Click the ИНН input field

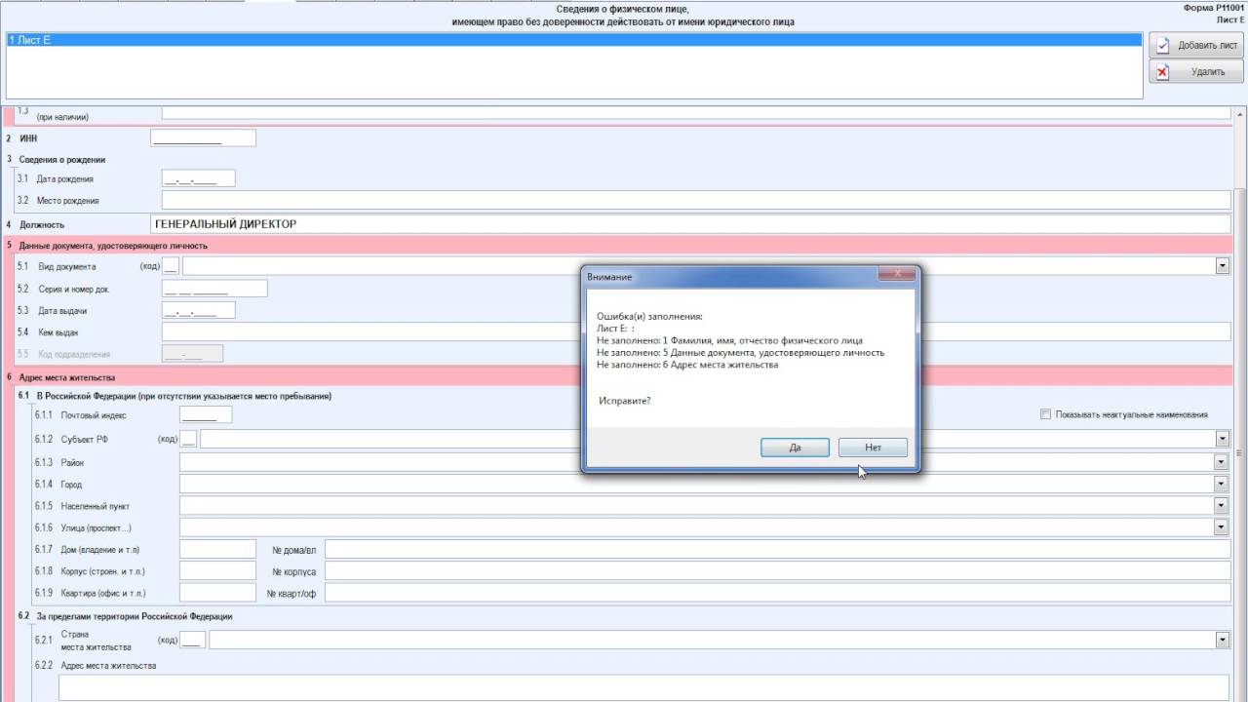tap(203, 138)
